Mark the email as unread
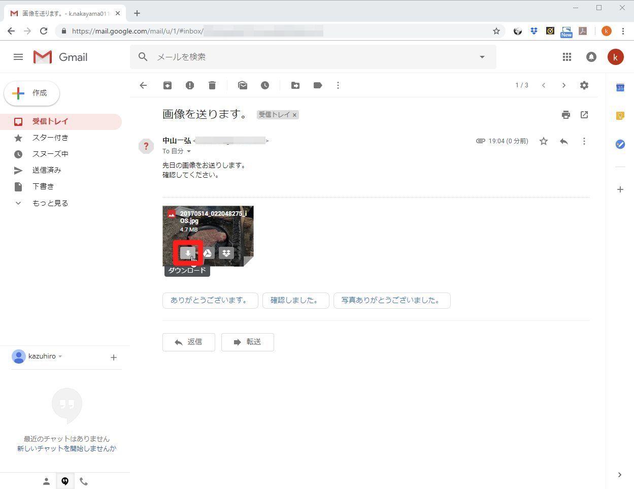Screen dimensions: 634x489 (x=243, y=85)
